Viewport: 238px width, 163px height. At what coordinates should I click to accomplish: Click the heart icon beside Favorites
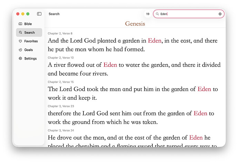click(21, 41)
